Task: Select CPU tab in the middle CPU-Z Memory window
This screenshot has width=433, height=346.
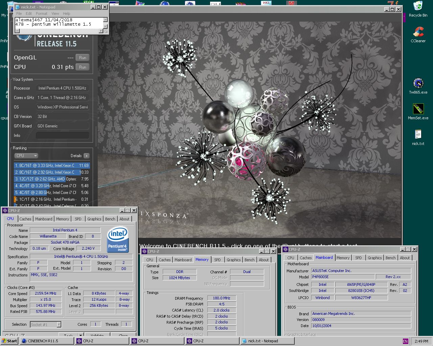Action: coord(150,260)
